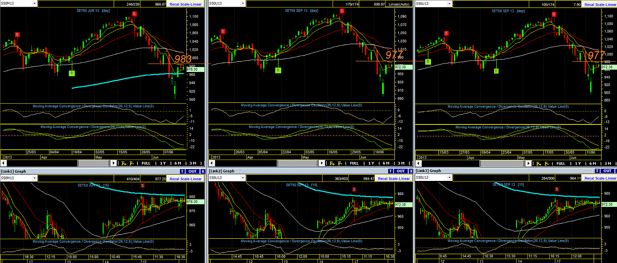Select FULL range under rightmost SEP 13 day chart
Screen dimensions: 617x263
pyautogui.click(x=561, y=163)
